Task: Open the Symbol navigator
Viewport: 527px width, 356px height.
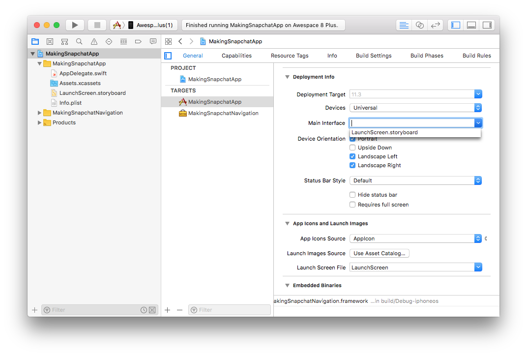Action: [64, 42]
